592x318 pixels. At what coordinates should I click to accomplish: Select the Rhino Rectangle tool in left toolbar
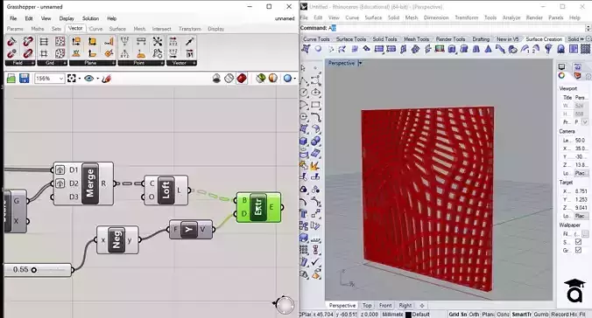click(315, 105)
